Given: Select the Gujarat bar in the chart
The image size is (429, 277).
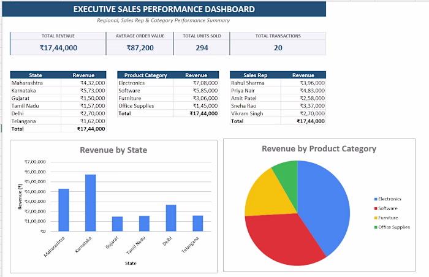Looking at the screenshot, I should point(118,224).
